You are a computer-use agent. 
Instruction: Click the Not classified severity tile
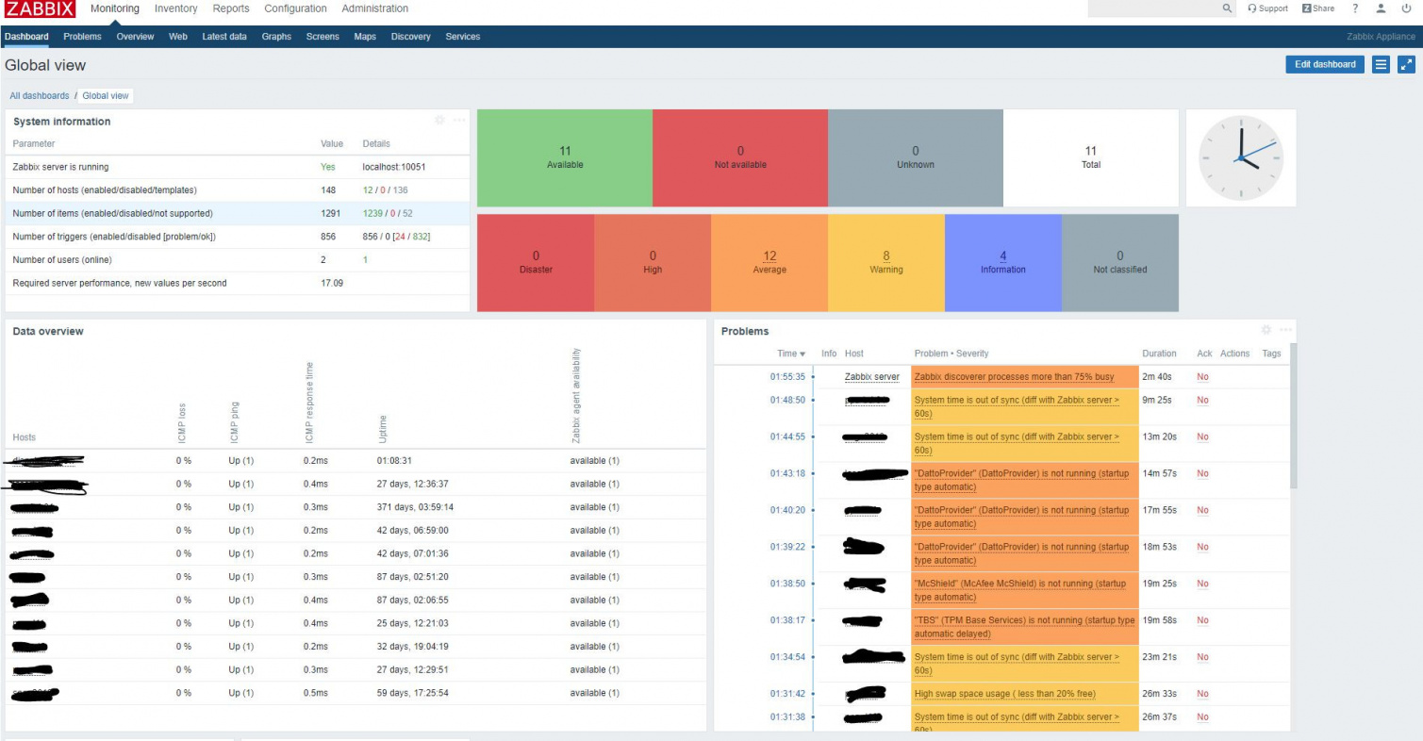pos(1120,263)
